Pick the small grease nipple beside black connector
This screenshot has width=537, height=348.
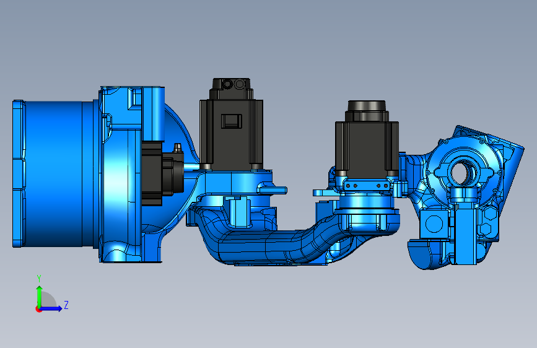(x=177, y=149)
